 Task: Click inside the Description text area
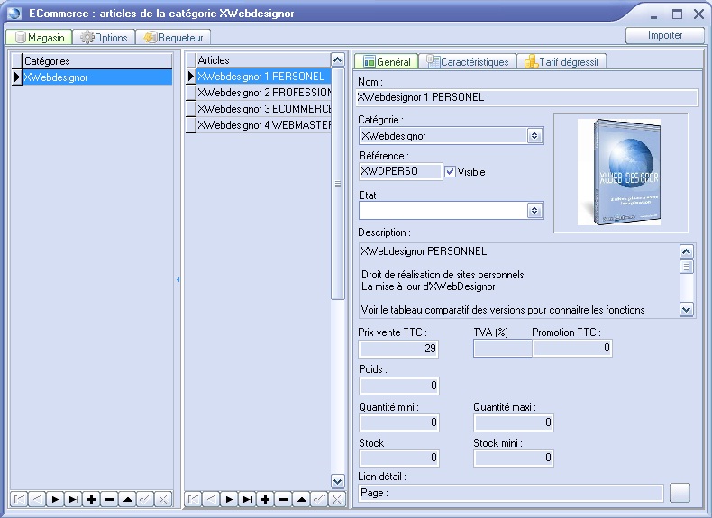coord(518,280)
